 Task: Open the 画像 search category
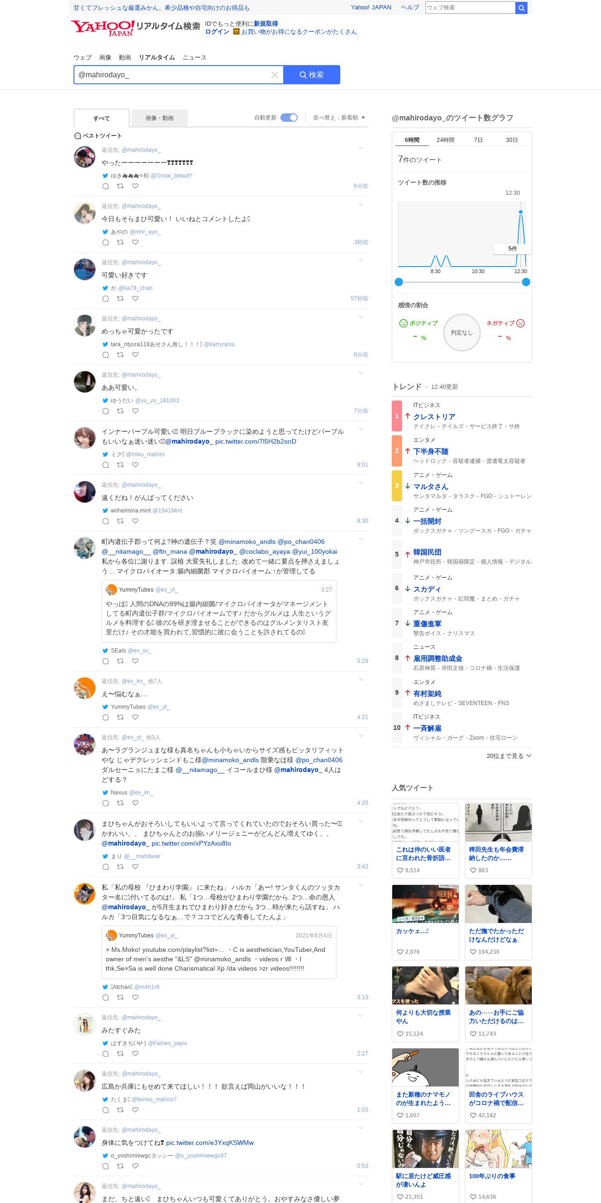pos(105,58)
